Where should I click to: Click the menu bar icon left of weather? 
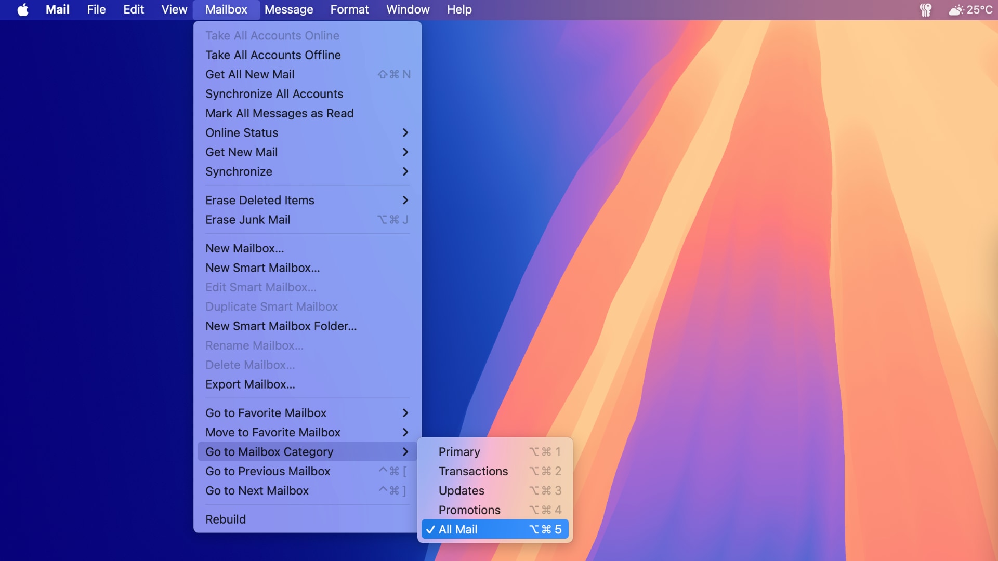(926, 10)
